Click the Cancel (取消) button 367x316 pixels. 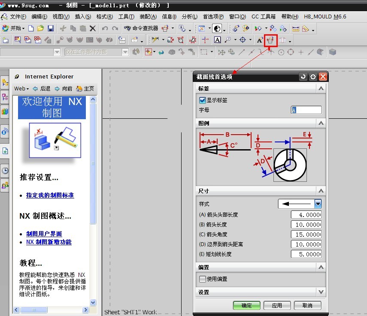(307, 305)
